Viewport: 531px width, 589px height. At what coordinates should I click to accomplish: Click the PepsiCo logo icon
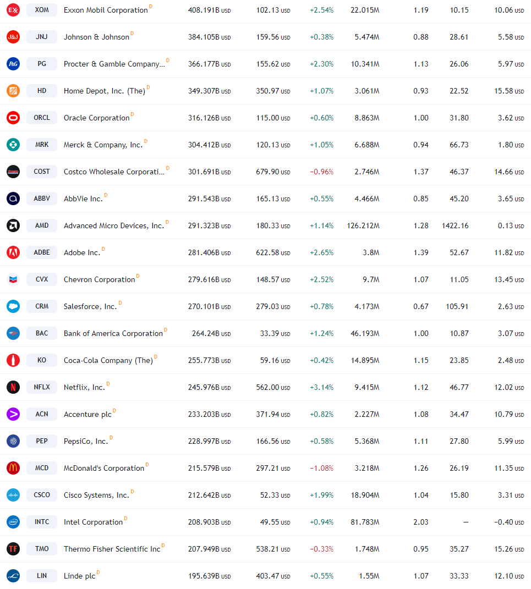pyautogui.click(x=13, y=441)
